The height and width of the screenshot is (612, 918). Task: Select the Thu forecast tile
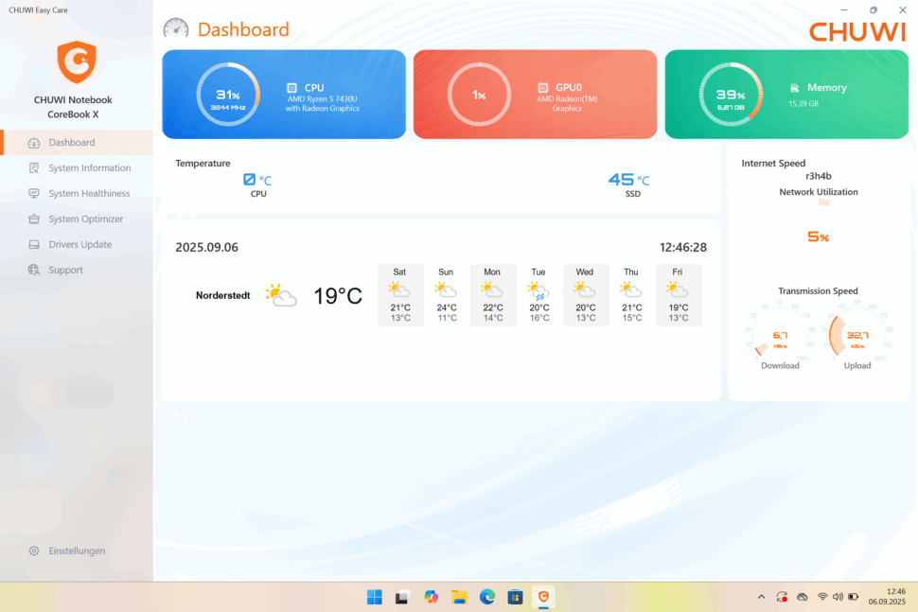631,295
